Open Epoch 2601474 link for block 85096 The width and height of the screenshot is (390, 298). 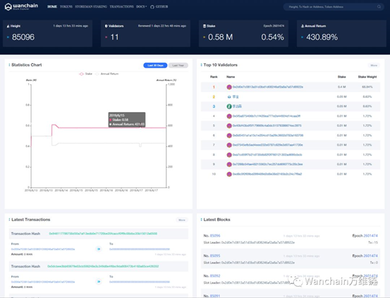(x=370, y=235)
